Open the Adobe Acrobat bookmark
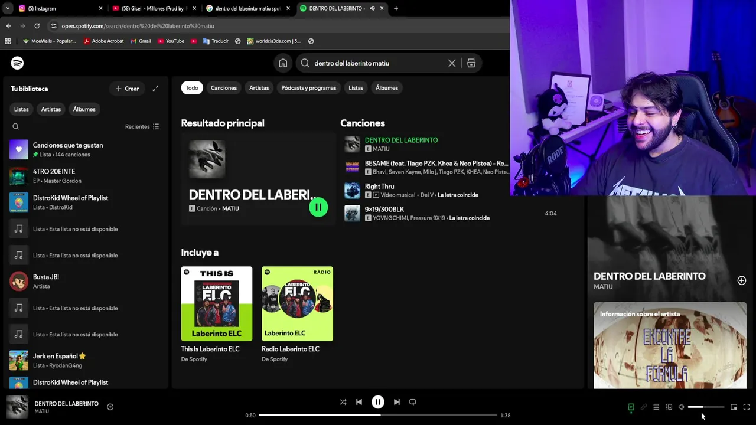 (103, 41)
